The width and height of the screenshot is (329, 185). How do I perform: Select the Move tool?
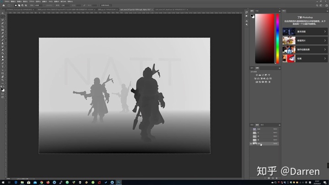click(x=3, y=13)
